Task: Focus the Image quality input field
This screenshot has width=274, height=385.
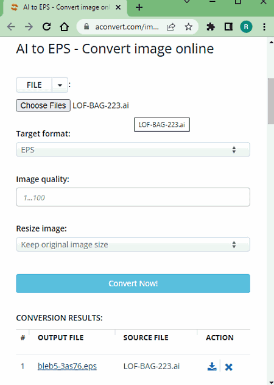Action: click(x=133, y=197)
